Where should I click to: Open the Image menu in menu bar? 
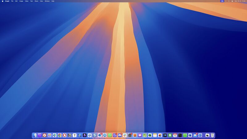[x=21, y=1]
